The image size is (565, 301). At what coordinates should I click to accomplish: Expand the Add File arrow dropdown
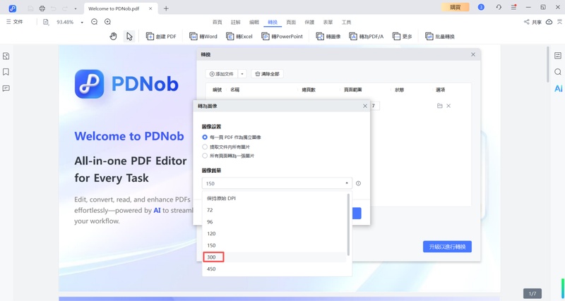242,74
